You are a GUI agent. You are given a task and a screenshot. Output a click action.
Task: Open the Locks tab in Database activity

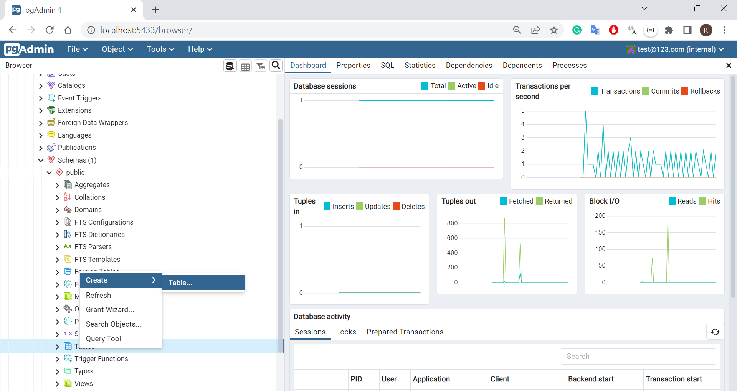[x=346, y=332]
